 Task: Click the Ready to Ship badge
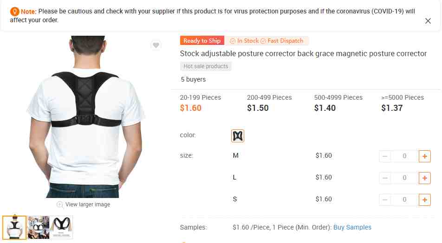coord(202,40)
